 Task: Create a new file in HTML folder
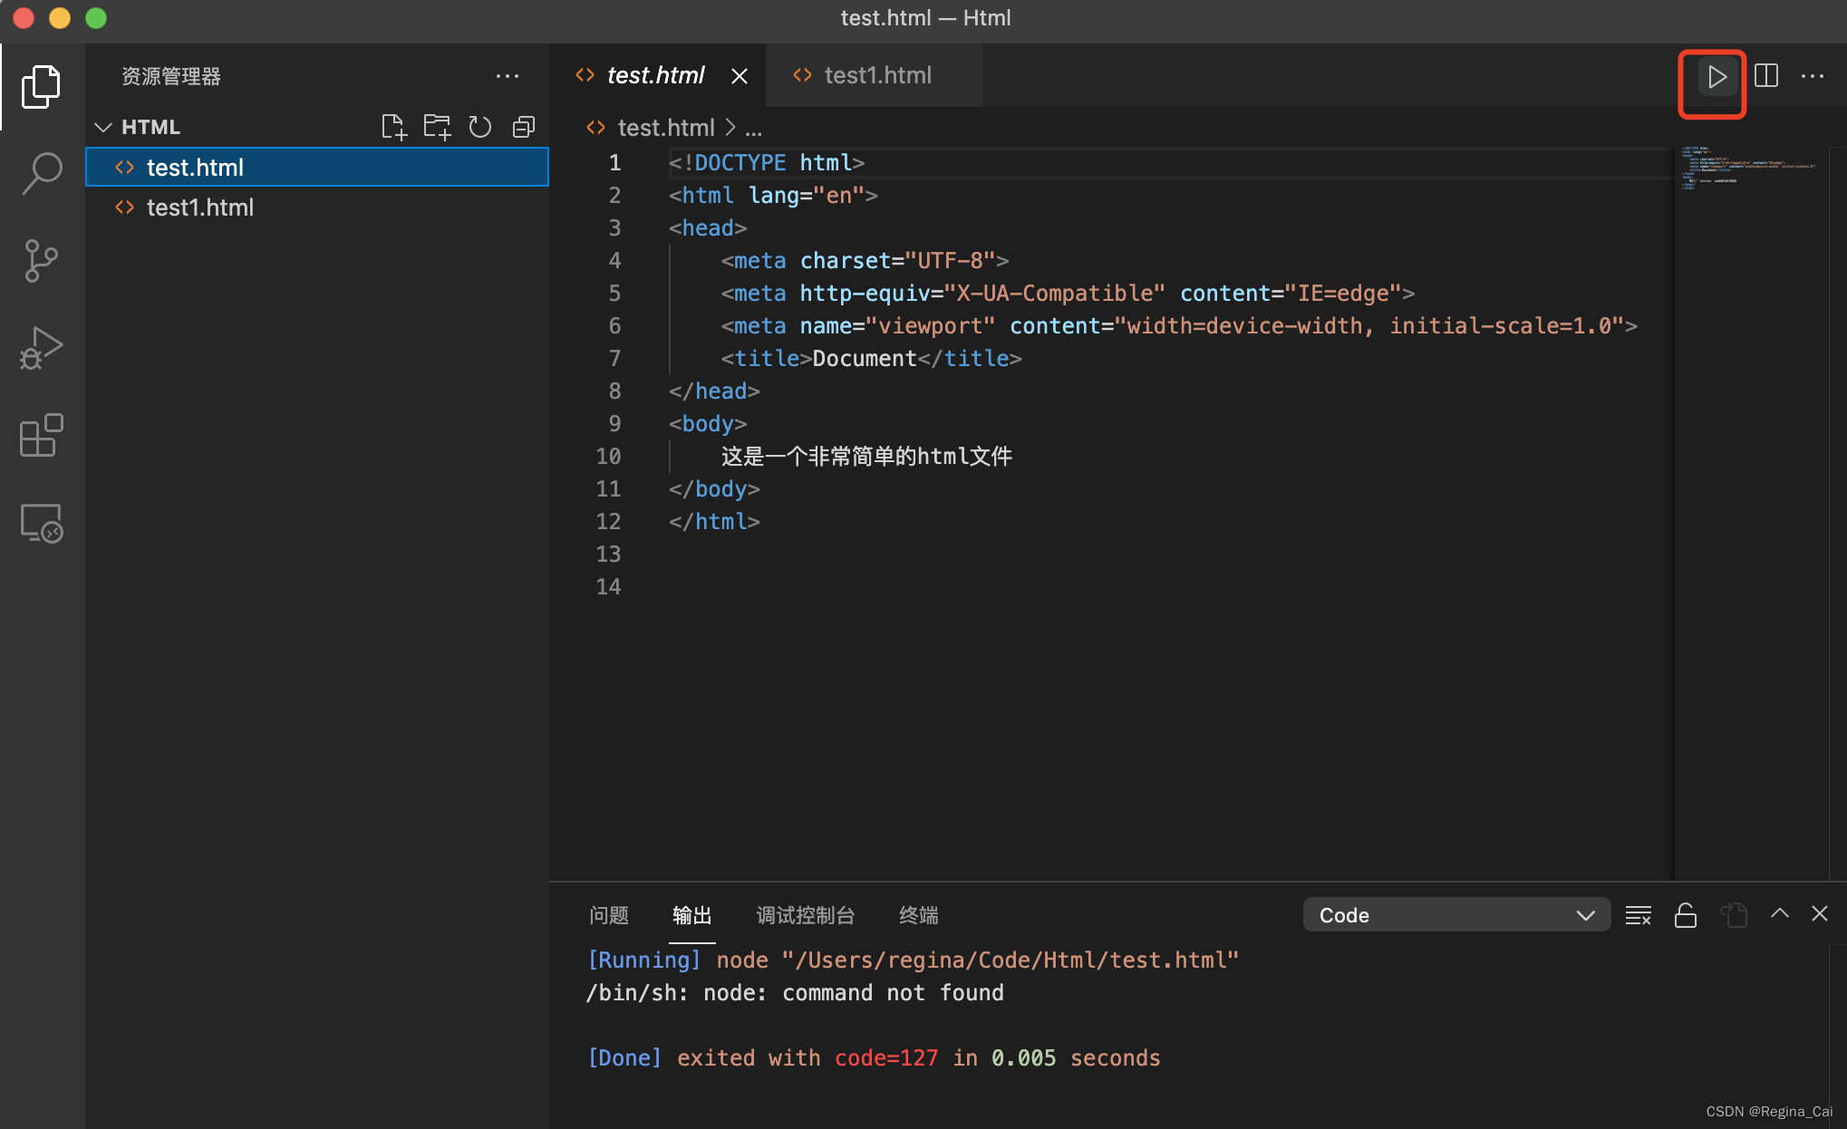point(394,127)
